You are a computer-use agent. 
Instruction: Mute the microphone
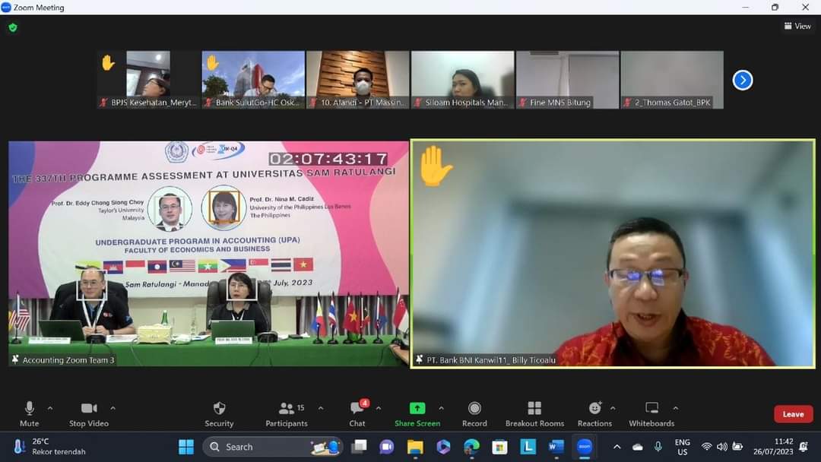[x=30, y=413]
